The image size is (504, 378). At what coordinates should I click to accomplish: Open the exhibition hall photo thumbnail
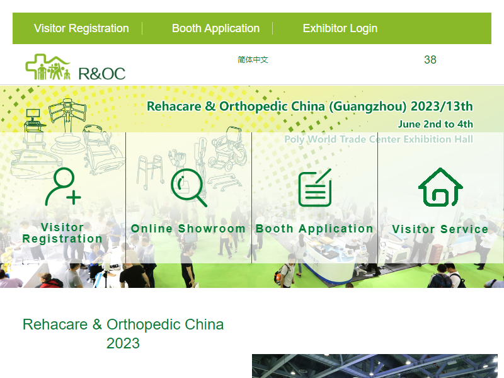375,366
